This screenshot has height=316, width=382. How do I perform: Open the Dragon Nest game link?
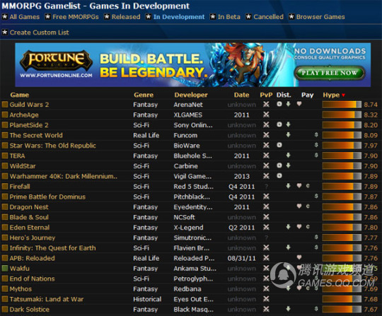(29, 207)
